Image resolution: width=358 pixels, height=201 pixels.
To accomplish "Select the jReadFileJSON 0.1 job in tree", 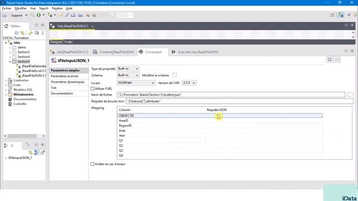I will tap(34, 76).
